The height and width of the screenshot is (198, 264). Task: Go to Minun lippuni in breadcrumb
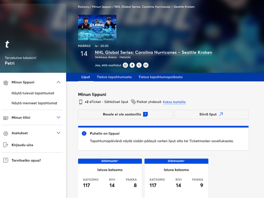(x=102, y=7)
